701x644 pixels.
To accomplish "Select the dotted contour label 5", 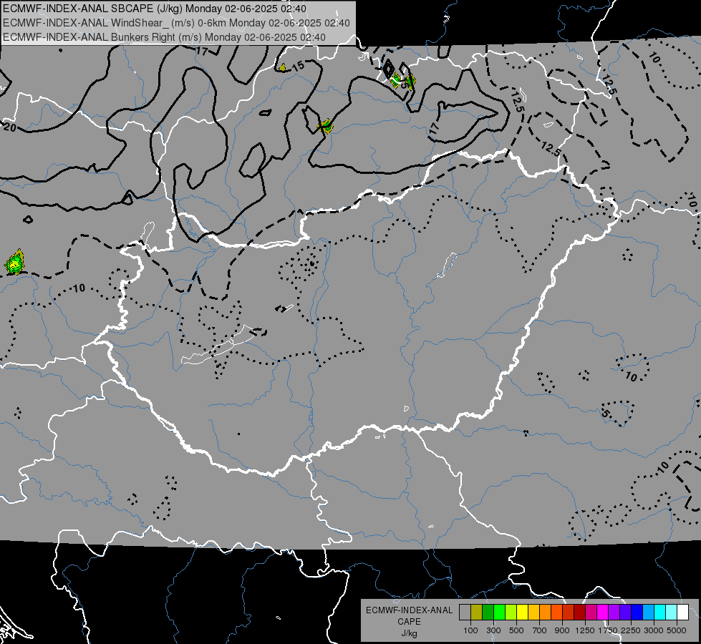I will click(x=605, y=414).
